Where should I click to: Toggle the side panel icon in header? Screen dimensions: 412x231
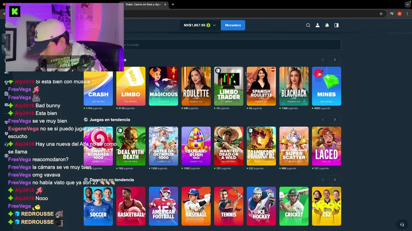336,25
